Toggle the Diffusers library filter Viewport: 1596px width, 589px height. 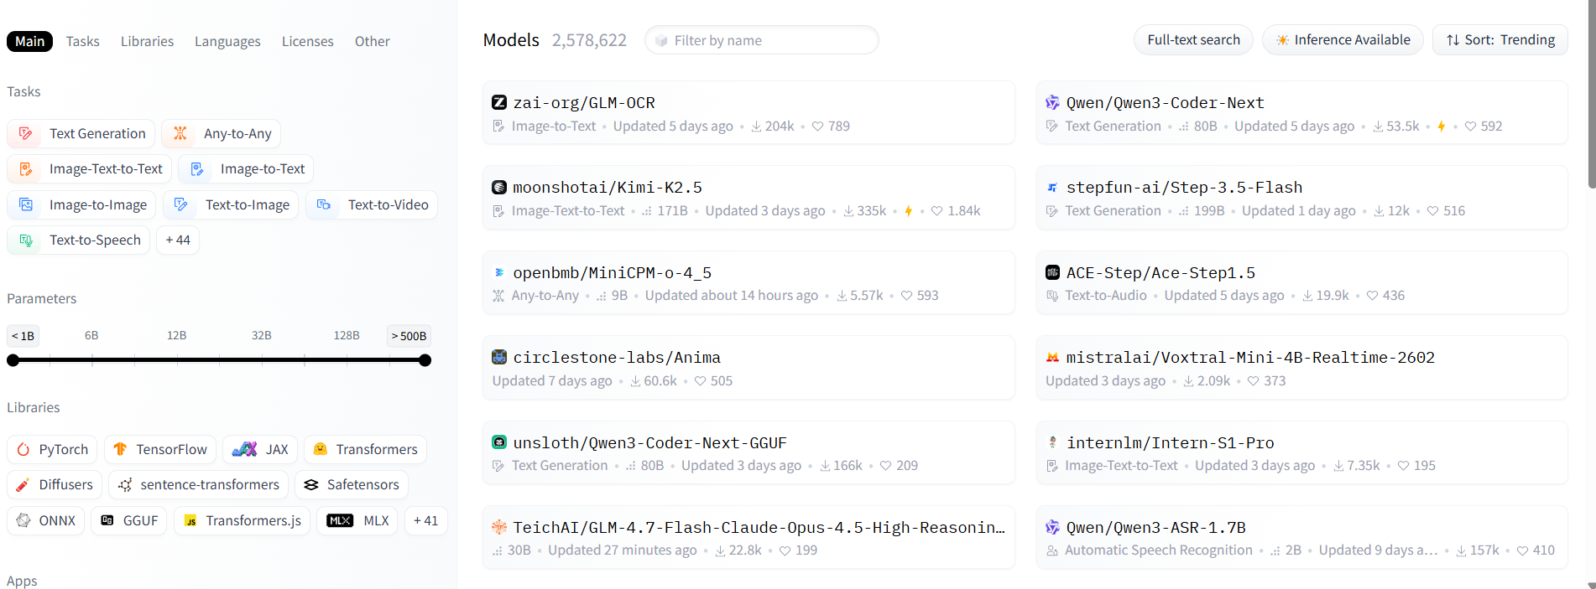pyautogui.click(x=55, y=484)
